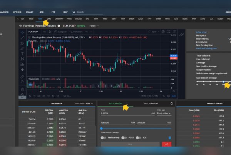
Task: Enable the Reduce Only switch
Action: coord(103,138)
